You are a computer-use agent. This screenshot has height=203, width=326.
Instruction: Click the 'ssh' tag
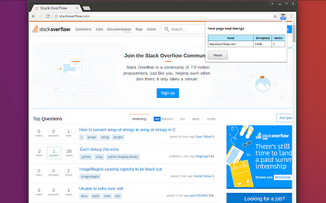click(118, 196)
